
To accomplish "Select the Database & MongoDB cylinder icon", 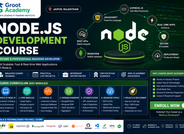I will coord(69,91).
